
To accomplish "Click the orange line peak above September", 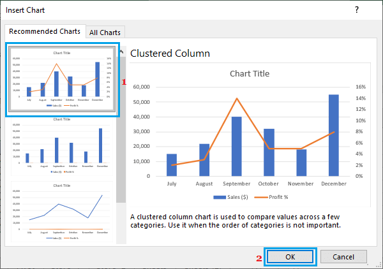I will [x=237, y=98].
